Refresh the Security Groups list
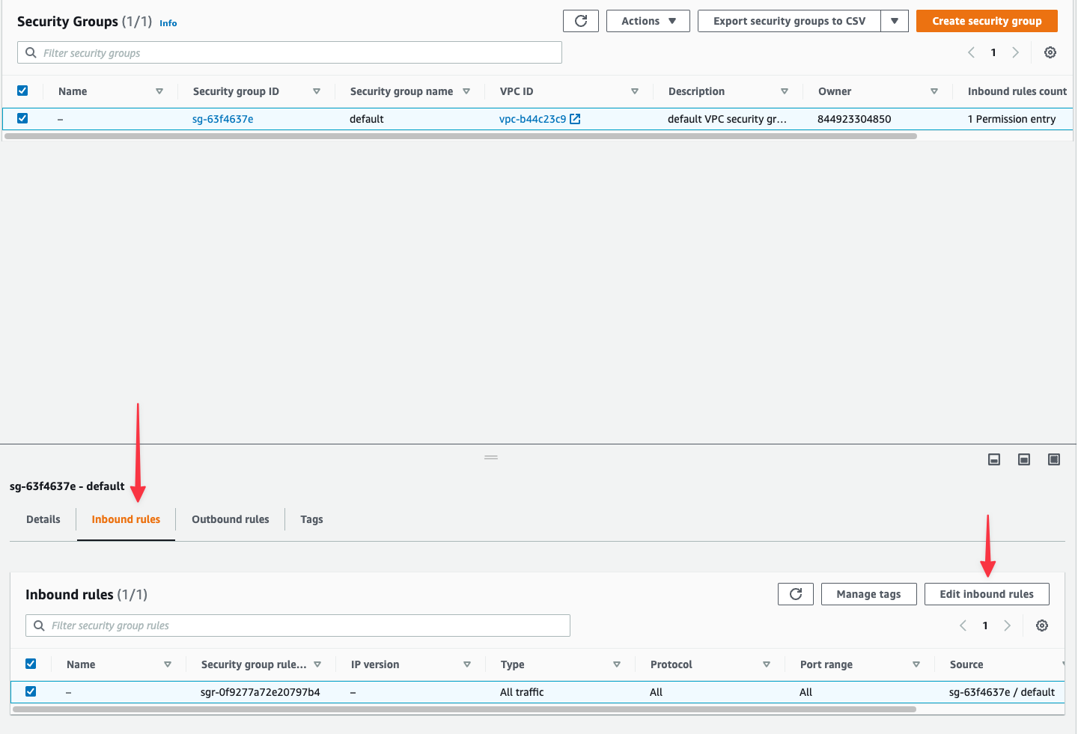This screenshot has height=734, width=1078. [581, 20]
